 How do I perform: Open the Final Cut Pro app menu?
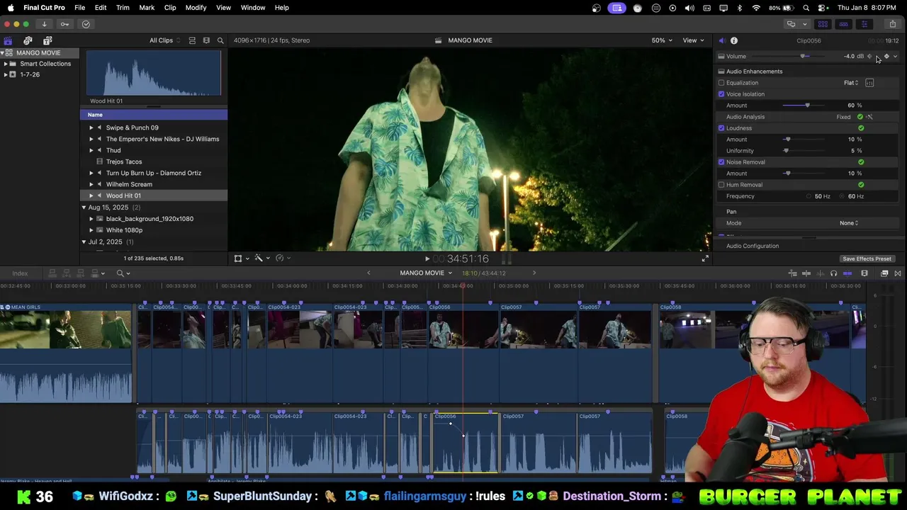(x=44, y=8)
